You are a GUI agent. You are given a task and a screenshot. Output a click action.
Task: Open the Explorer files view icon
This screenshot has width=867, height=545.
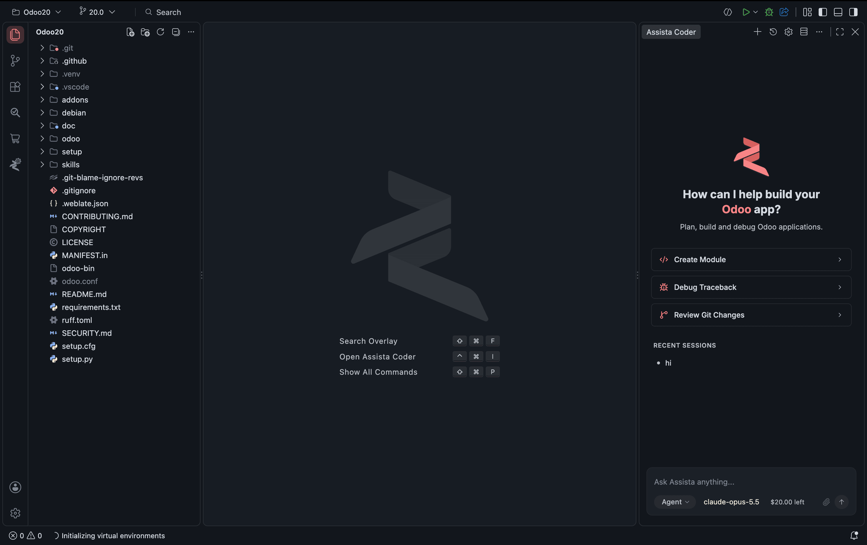[15, 34]
